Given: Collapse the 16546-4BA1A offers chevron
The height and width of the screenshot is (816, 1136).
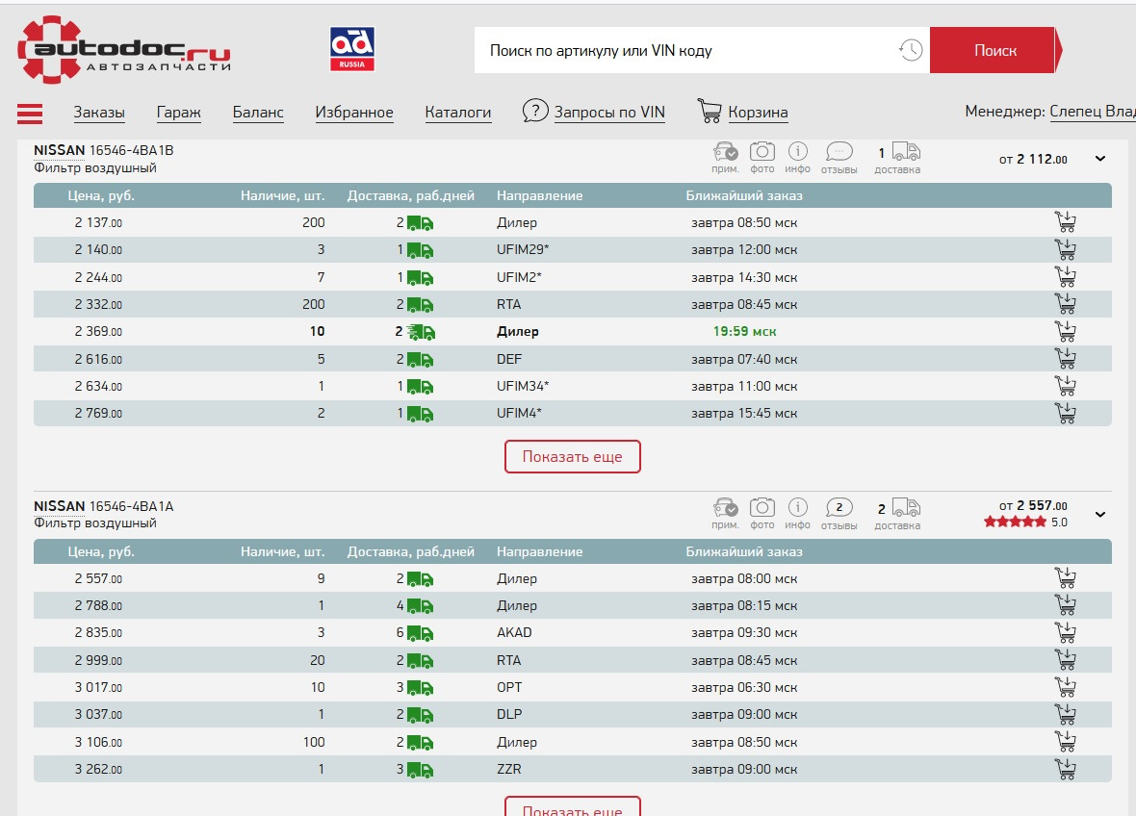Looking at the screenshot, I should [1099, 514].
